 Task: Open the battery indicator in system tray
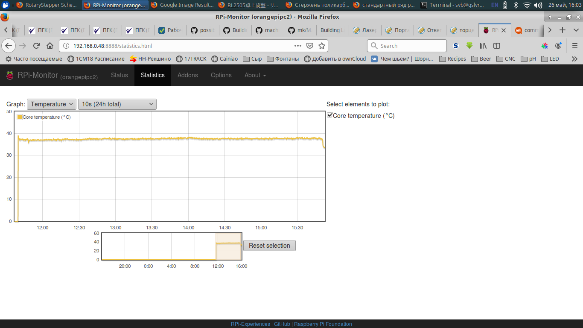[x=505, y=5]
